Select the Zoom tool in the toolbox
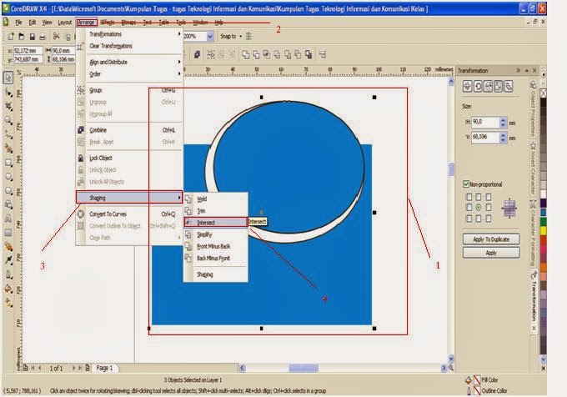 point(8,120)
